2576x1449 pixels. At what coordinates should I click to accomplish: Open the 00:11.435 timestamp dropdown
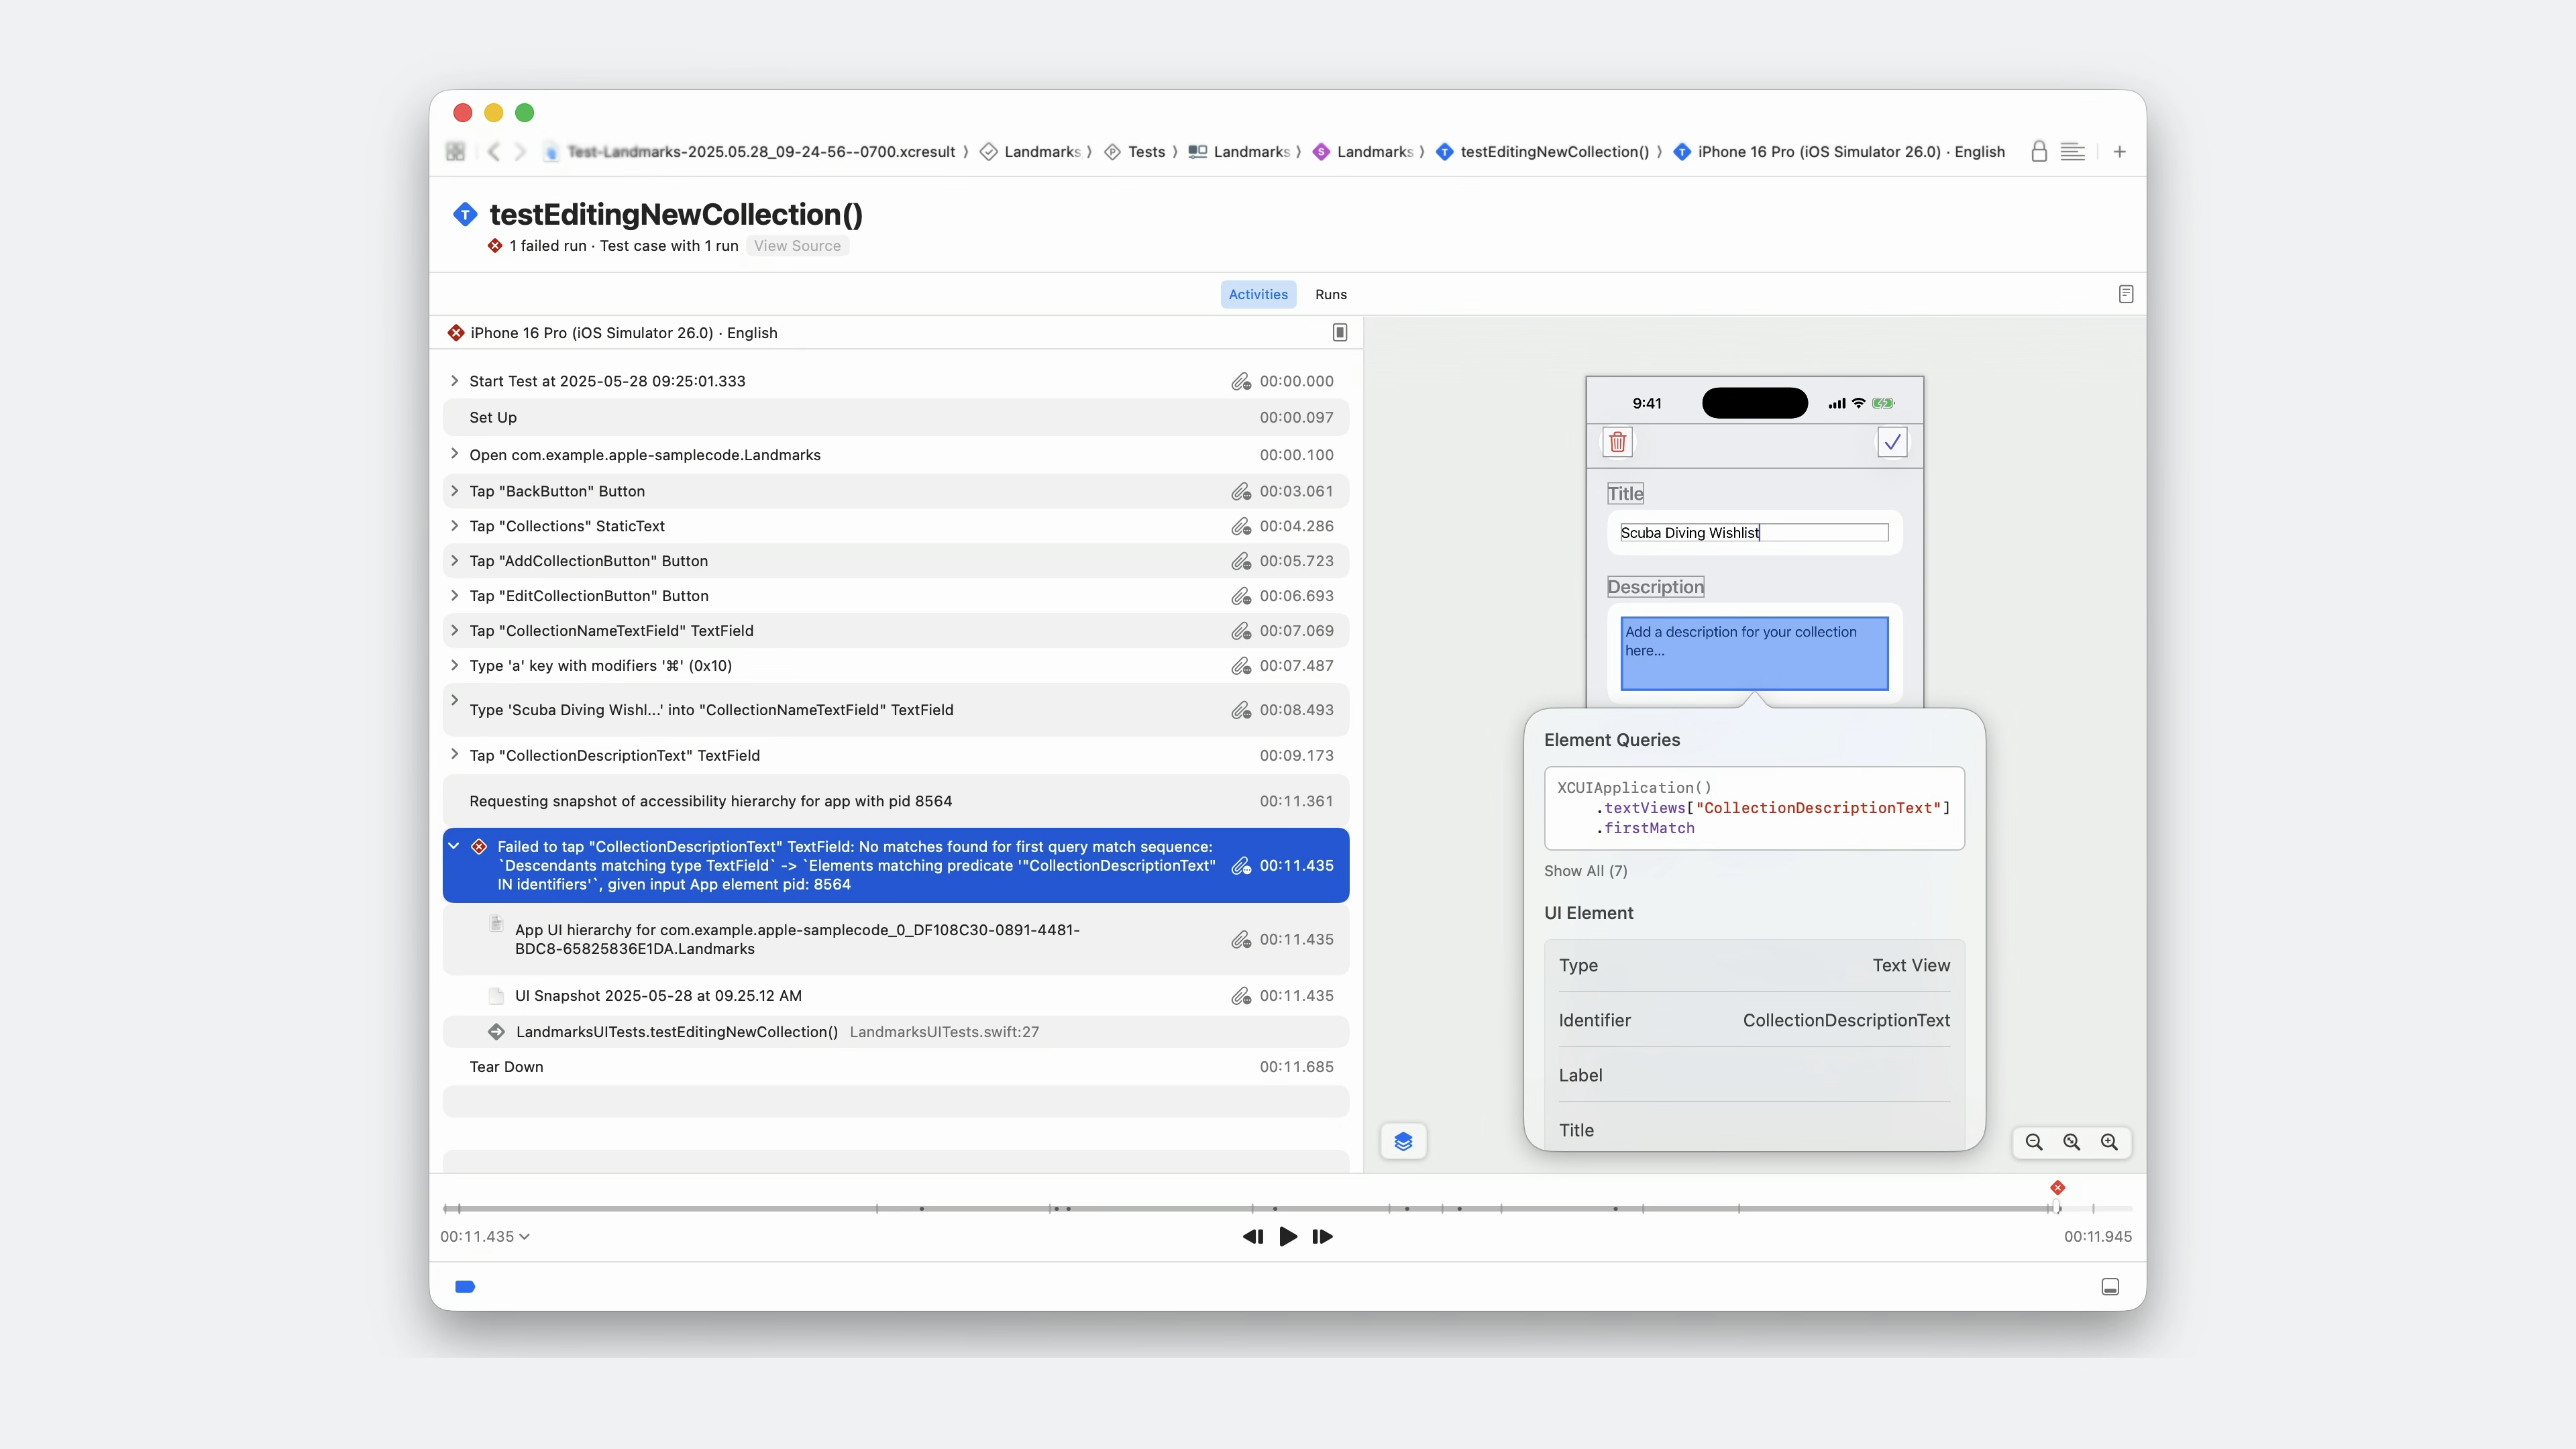click(x=485, y=1237)
